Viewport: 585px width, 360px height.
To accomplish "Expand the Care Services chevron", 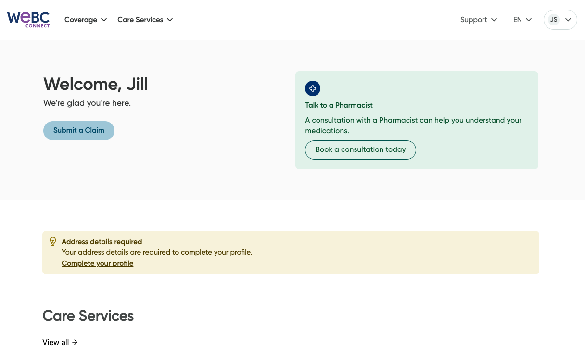I will coord(170,20).
